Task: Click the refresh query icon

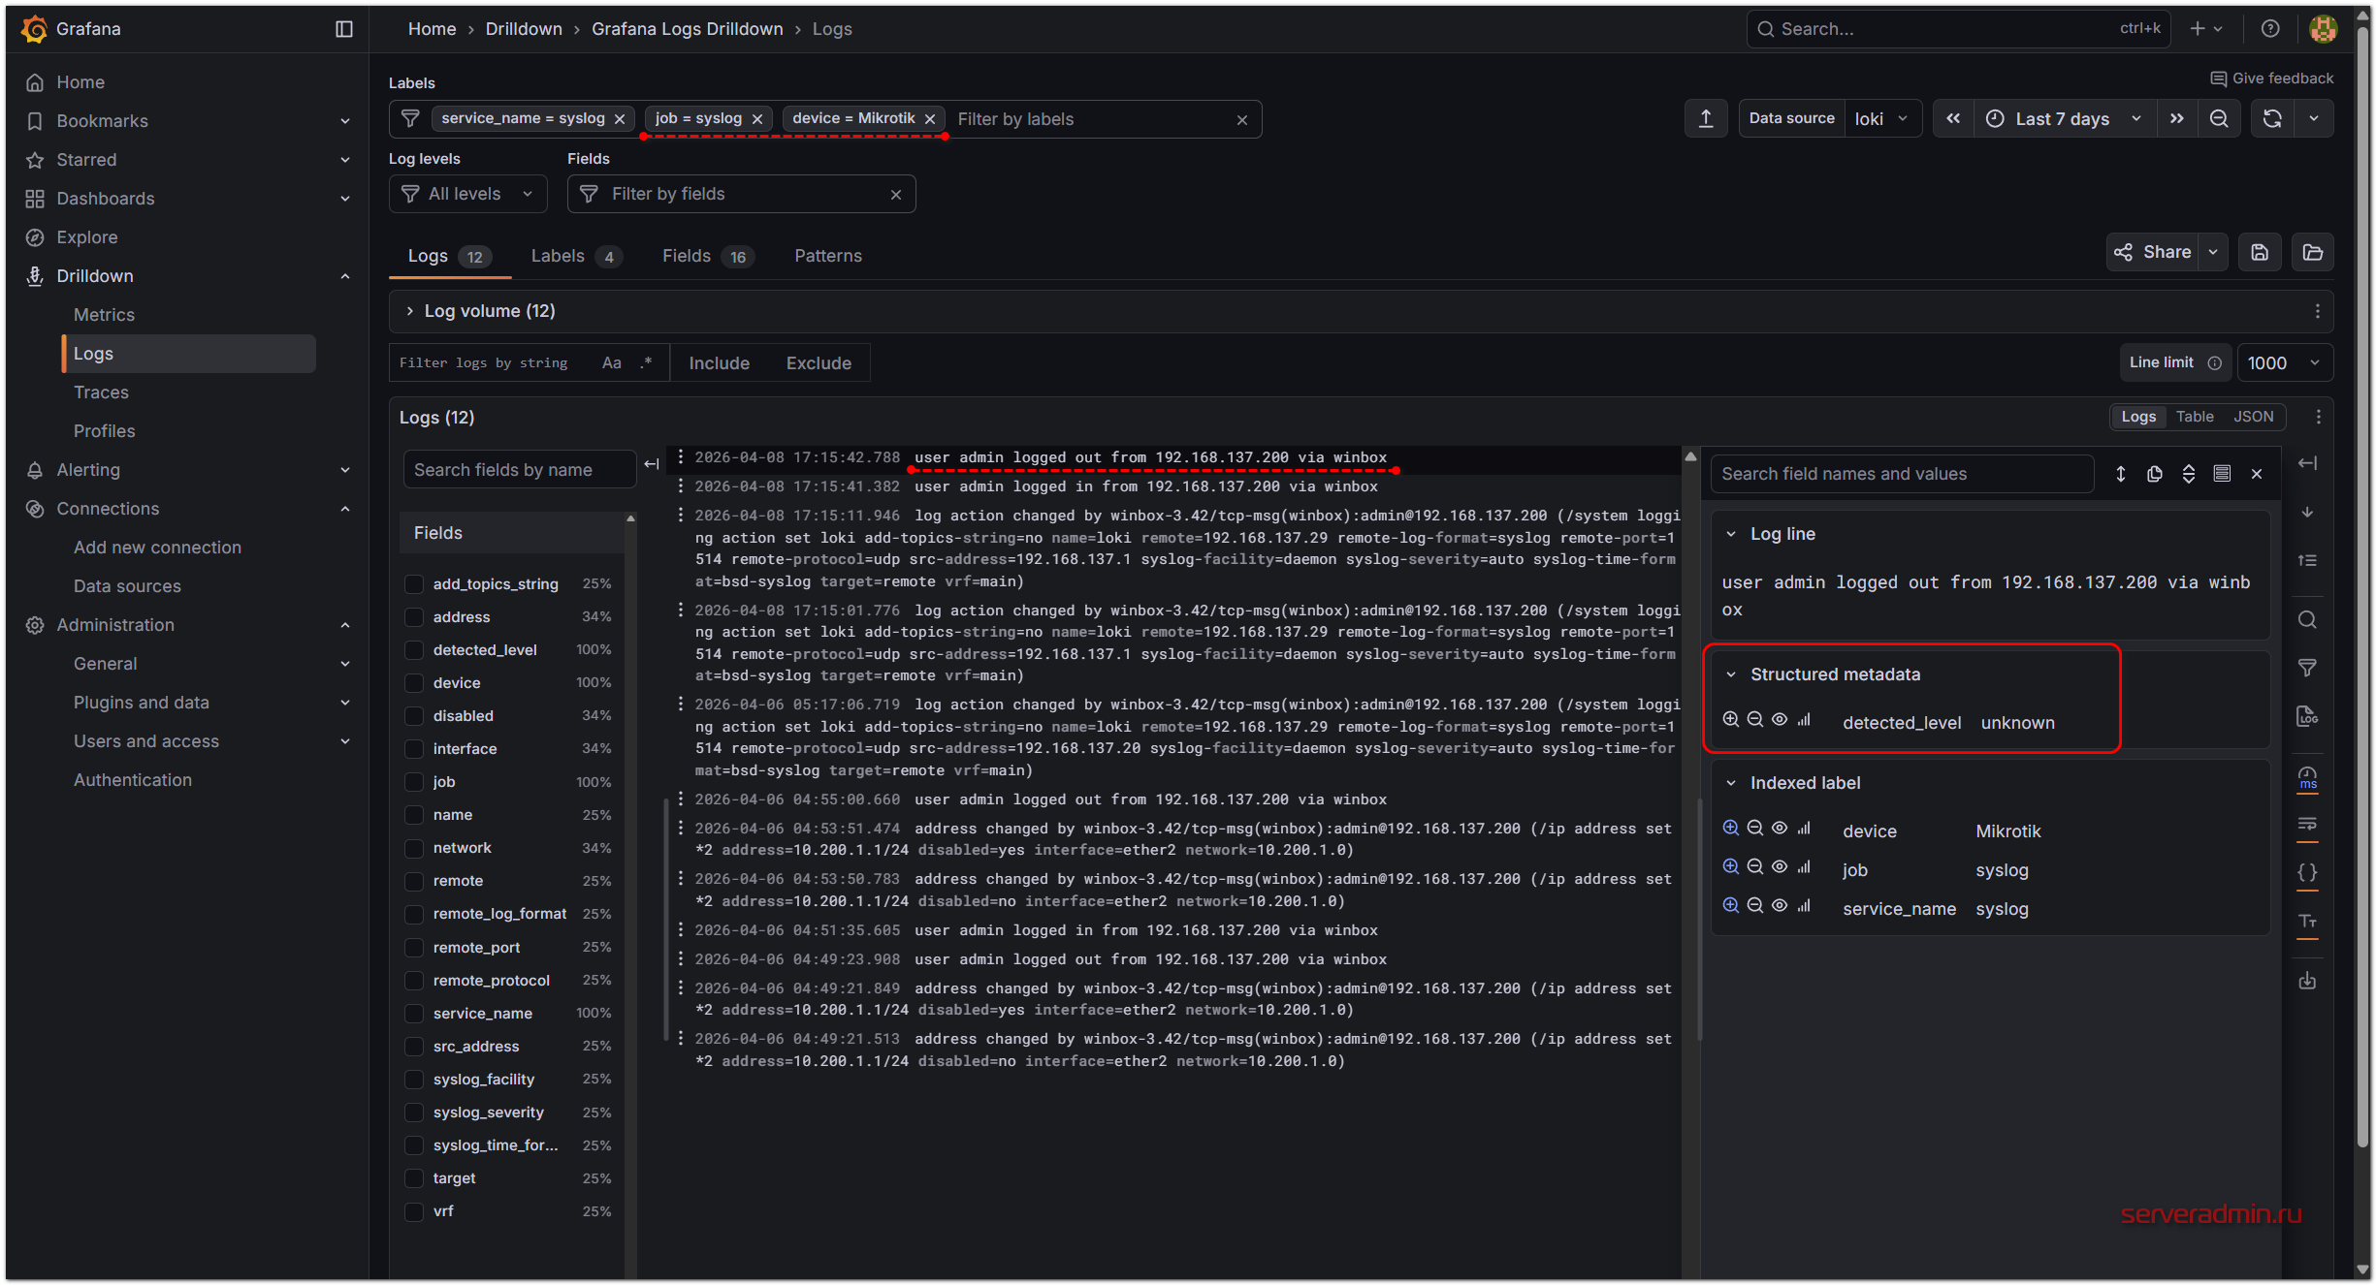Action: tap(2271, 118)
